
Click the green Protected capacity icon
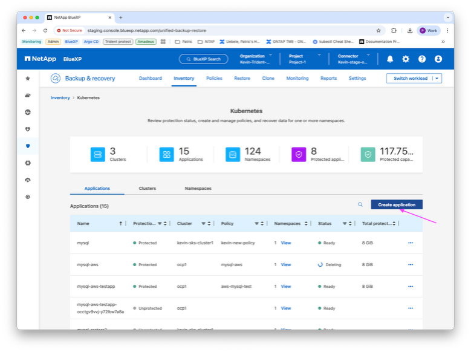[368, 154]
